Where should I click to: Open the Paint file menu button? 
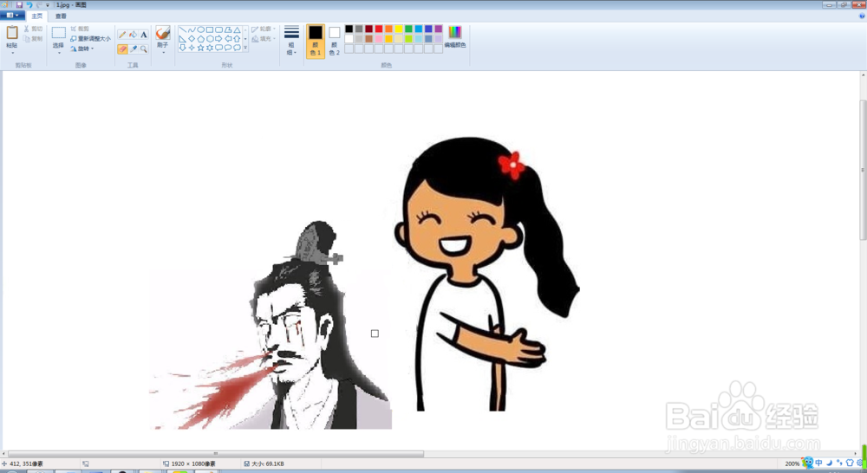11,16
